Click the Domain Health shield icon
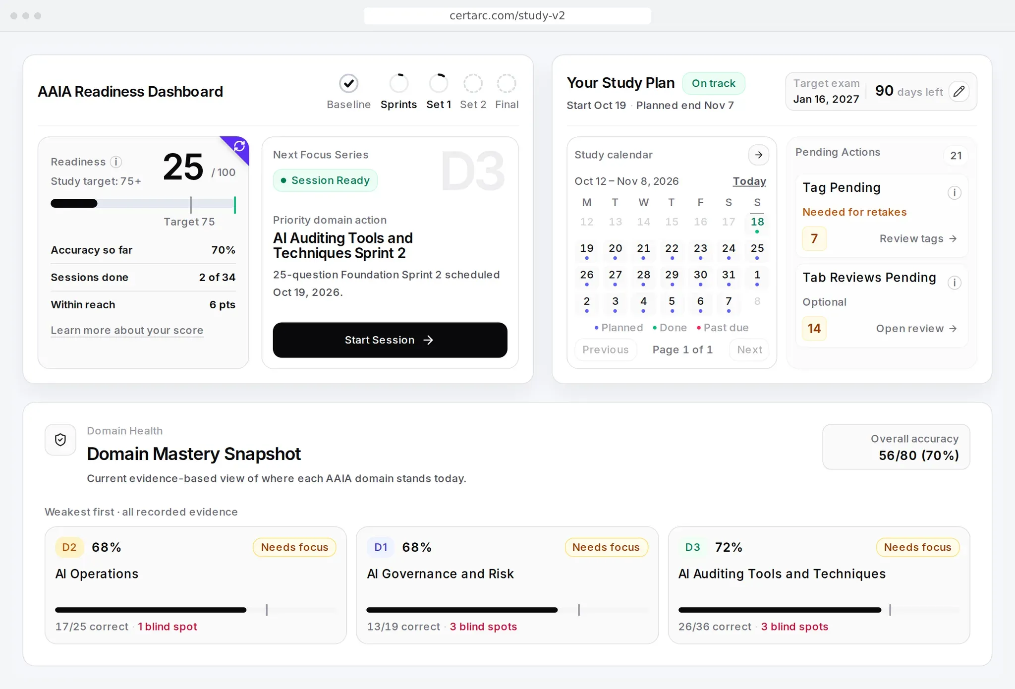The width and height of the screenshot is (1015, 689). [x=60, y=440]
